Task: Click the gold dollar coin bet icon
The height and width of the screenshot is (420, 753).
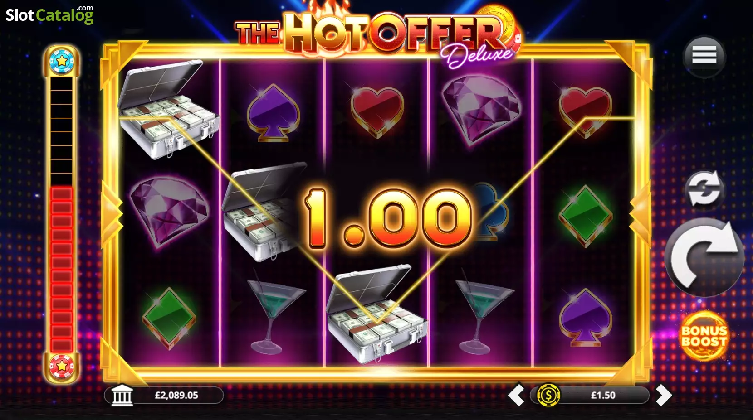Action: point(548,395)
